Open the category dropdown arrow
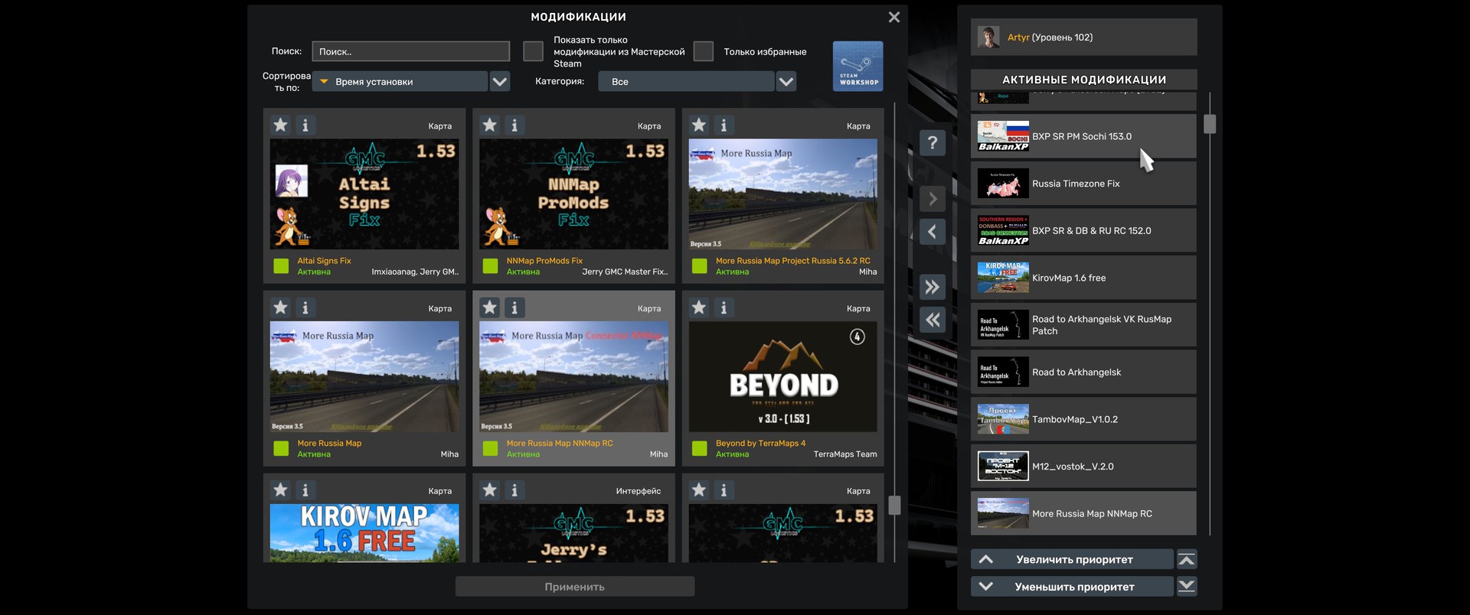1470x615 pixels. click(x=786, y=81)
